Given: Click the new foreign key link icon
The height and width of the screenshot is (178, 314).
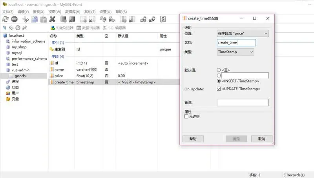Looking at the screenshot, I should [143, 19].
